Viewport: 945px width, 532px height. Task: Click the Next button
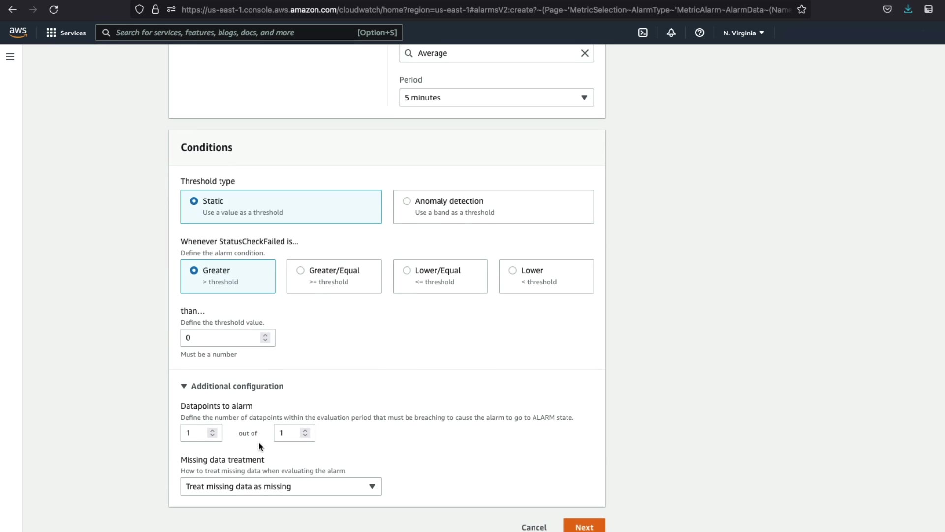click(x=584, y=527)
